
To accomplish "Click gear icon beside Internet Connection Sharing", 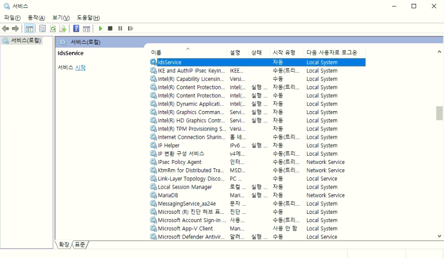I will 153,137.
